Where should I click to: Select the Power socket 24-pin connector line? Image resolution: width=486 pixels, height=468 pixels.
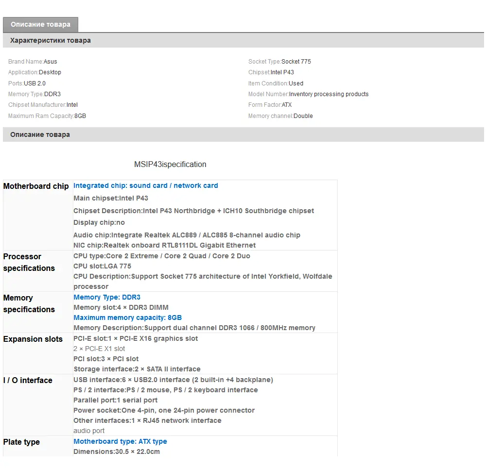coord(164,410)
